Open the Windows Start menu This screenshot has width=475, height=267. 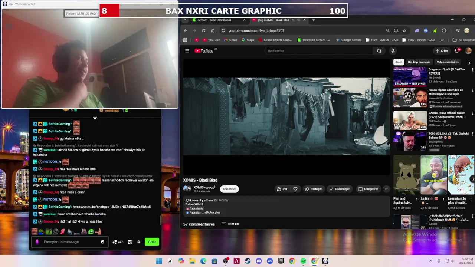[159, 261]
